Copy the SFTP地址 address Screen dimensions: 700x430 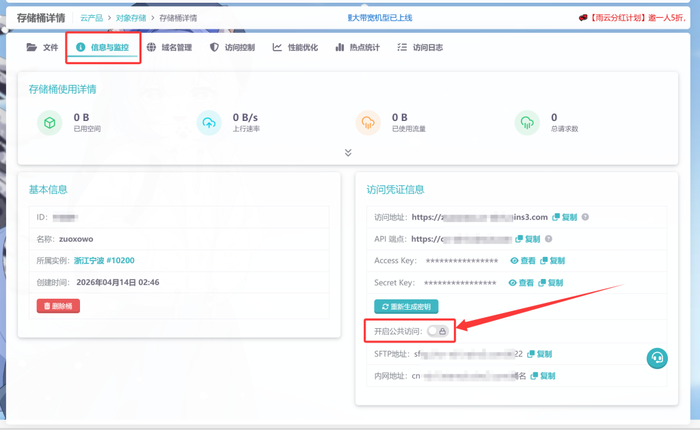click(539, 354)
